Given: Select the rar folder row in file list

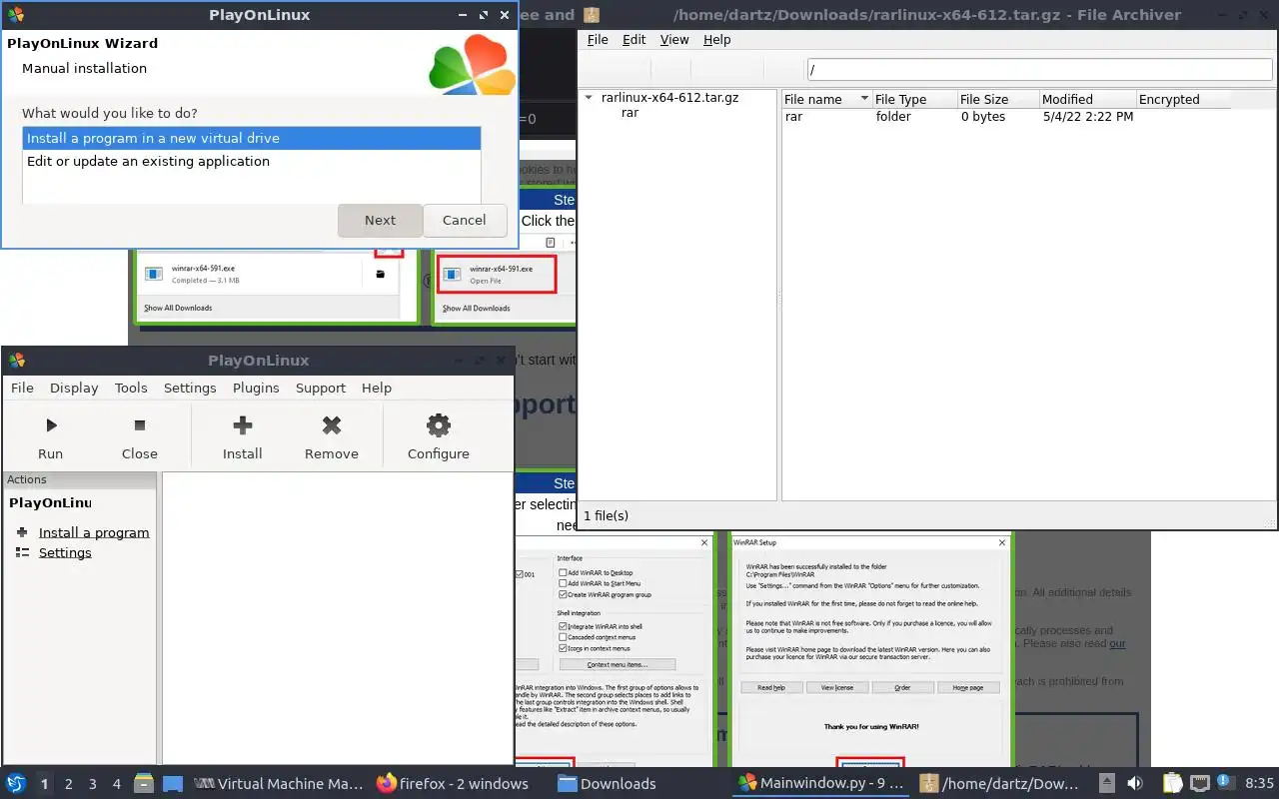Looking at the screenshot, I should tap(1007, 117).
